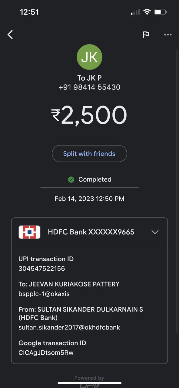Viewport: 179px width, 388px height.
Task: Tap the green JK avatar
Action: 89,57
